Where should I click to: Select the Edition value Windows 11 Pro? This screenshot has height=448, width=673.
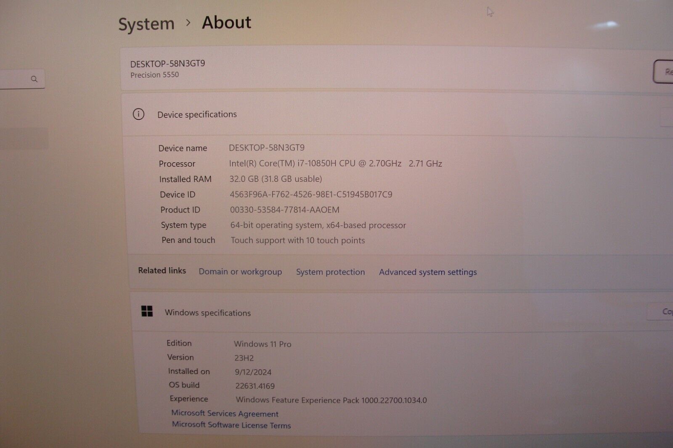click(x=262, y=344)
